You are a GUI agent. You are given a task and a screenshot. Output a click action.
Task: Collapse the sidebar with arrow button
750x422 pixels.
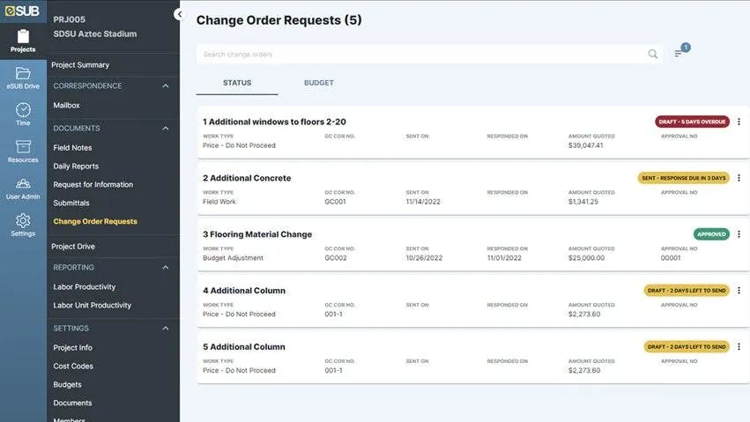point(179,15)
